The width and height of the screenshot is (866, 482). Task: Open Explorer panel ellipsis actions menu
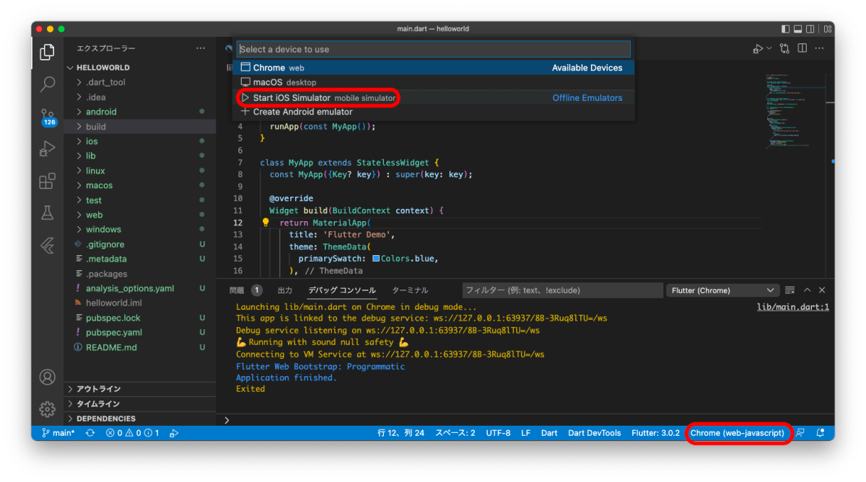201,48
